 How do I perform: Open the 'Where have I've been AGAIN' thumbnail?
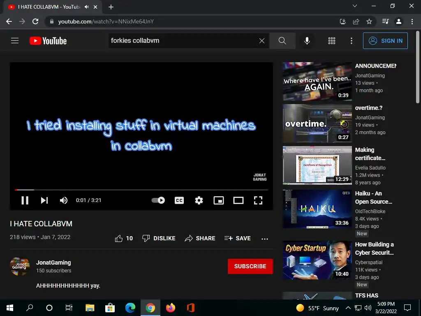(317, 81)
